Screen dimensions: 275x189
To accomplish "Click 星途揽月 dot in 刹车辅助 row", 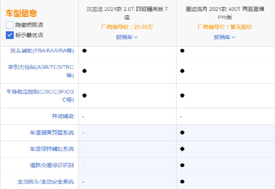I will tap(182, 51).
